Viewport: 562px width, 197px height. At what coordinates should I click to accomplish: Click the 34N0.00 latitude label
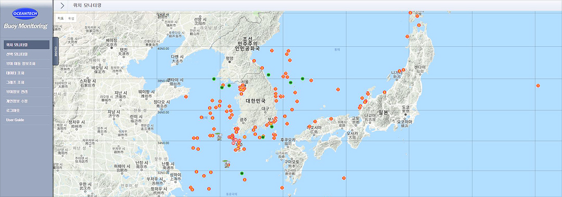163,143
